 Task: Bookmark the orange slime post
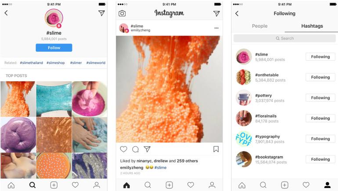click(216, 149)
